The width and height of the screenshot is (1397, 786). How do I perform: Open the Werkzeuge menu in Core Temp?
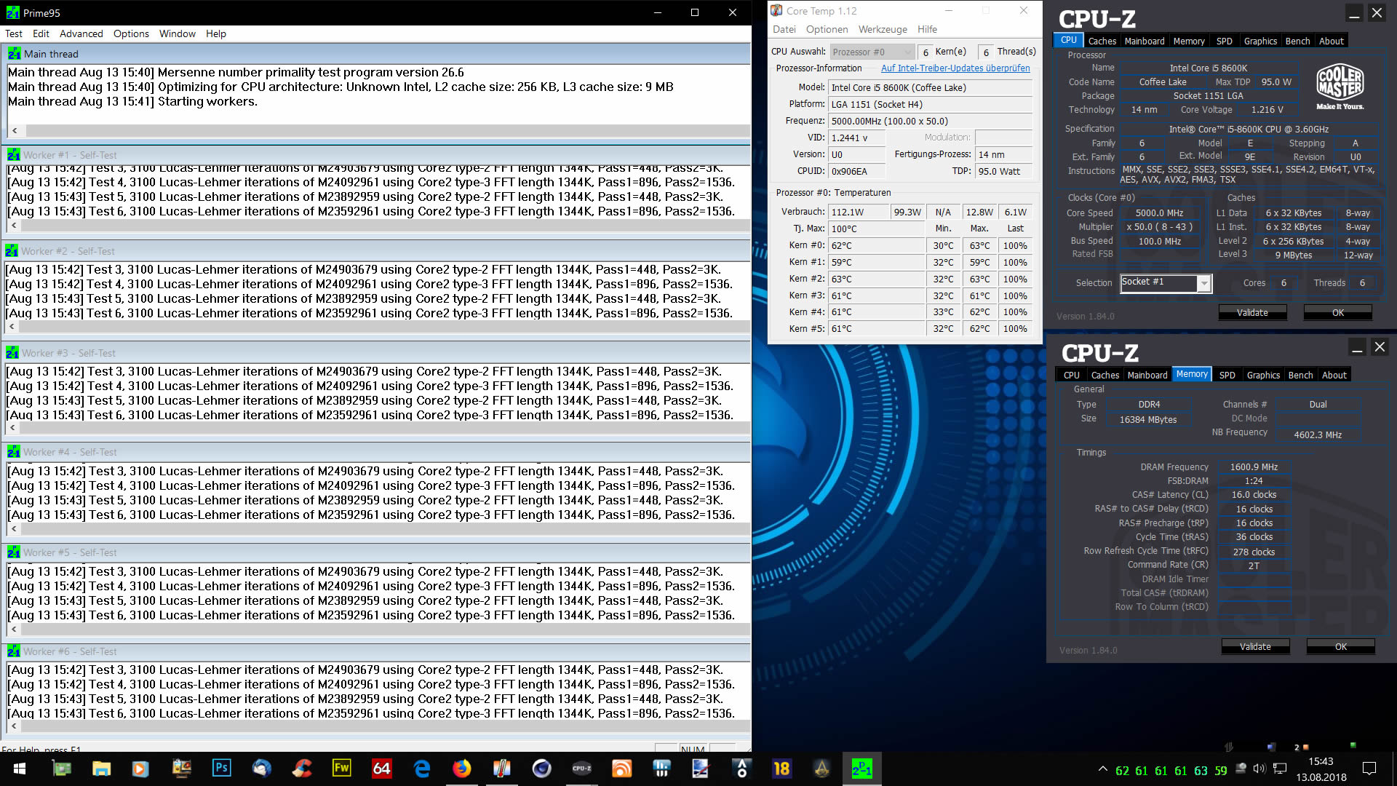tap(883, 29)
